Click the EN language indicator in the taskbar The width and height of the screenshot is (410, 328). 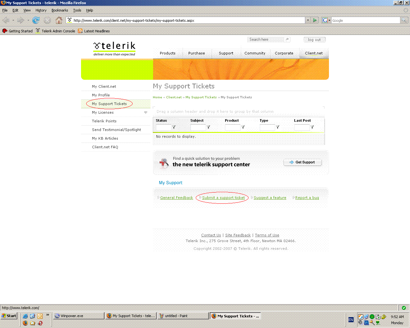pyautogui.click(x=351, y=320)
